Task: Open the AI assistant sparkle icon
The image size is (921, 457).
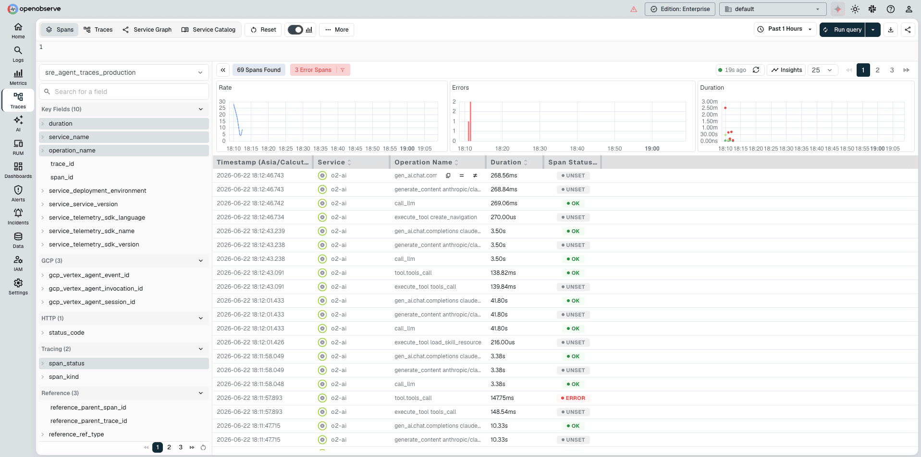Action: click(838, 9)
